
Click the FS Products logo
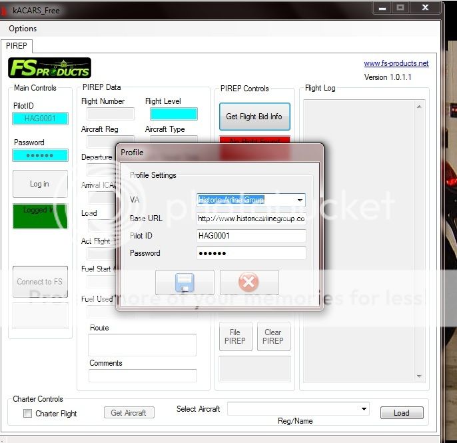[50, 68]
